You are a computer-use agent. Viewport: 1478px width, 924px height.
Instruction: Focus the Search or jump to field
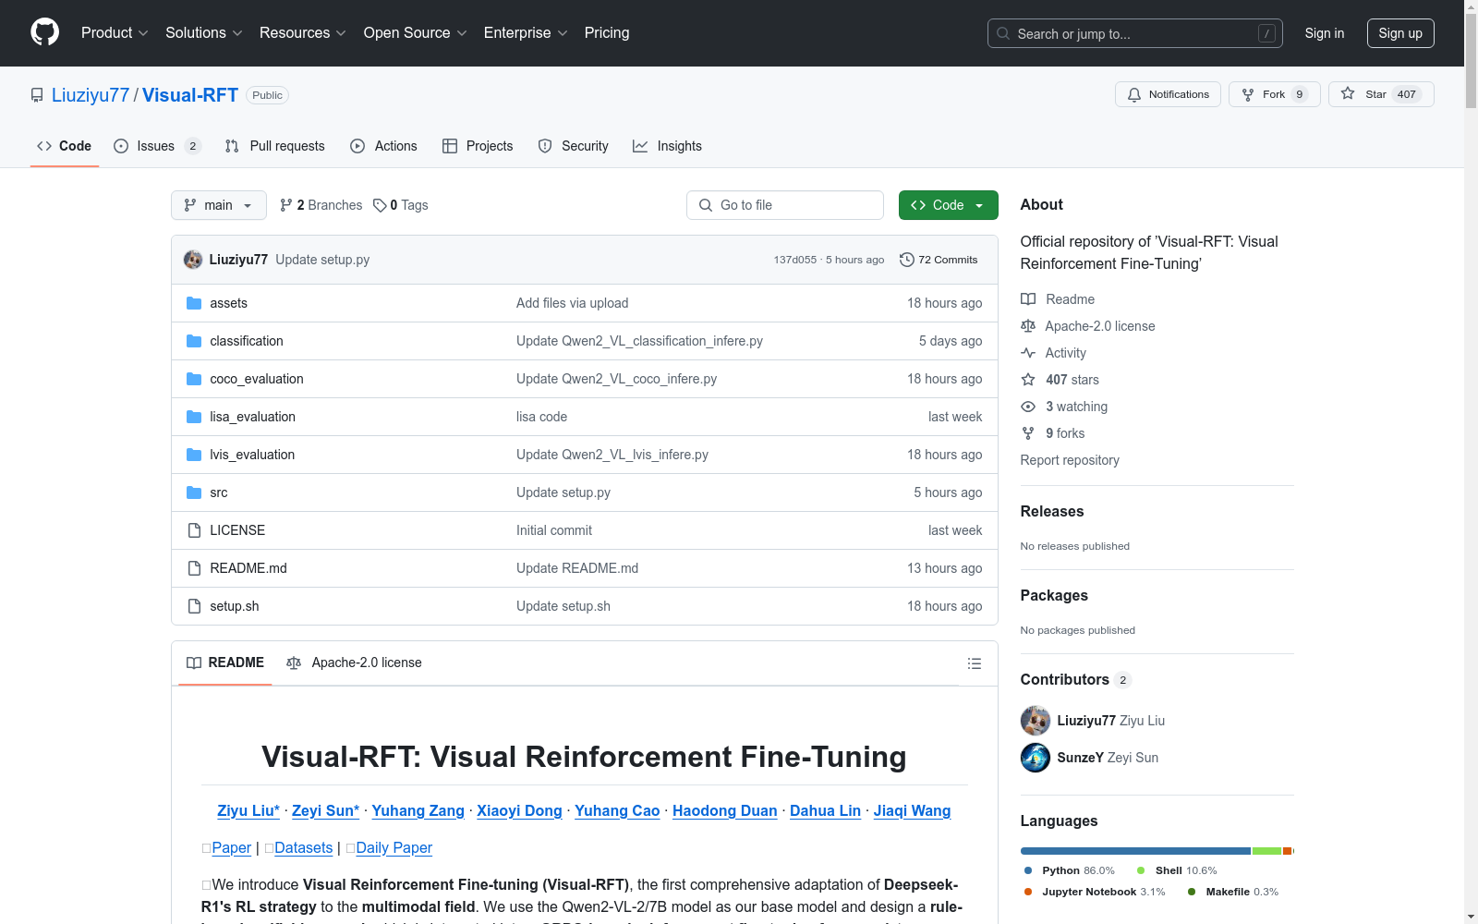tap(1135, 33)
